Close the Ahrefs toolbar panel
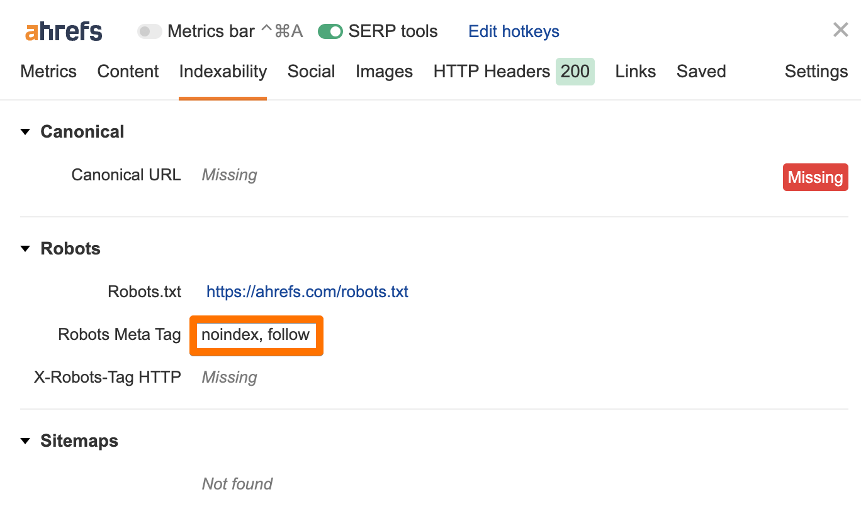Viewport: 861px width, 514px height. point(840,29)
